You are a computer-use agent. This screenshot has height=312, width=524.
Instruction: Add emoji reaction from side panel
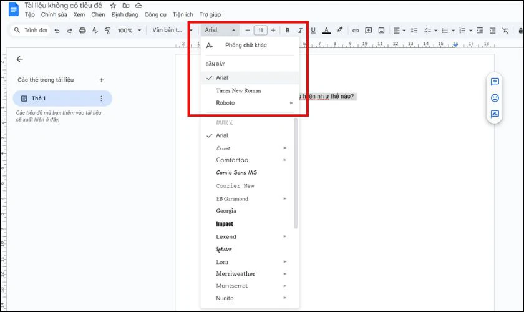495,97
